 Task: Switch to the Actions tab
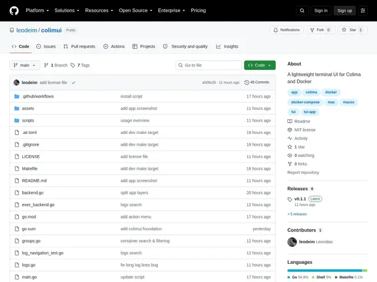114,46
